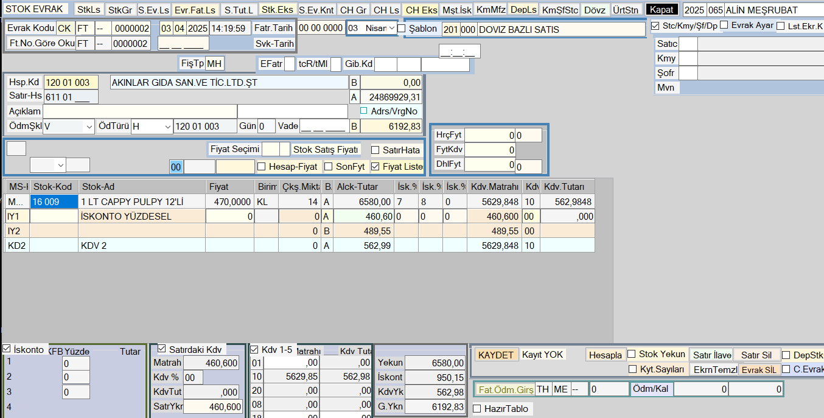This screenshot has height=418, width=824.
Task: Save the document with KAYDET
Action: (x=497, y=355)
